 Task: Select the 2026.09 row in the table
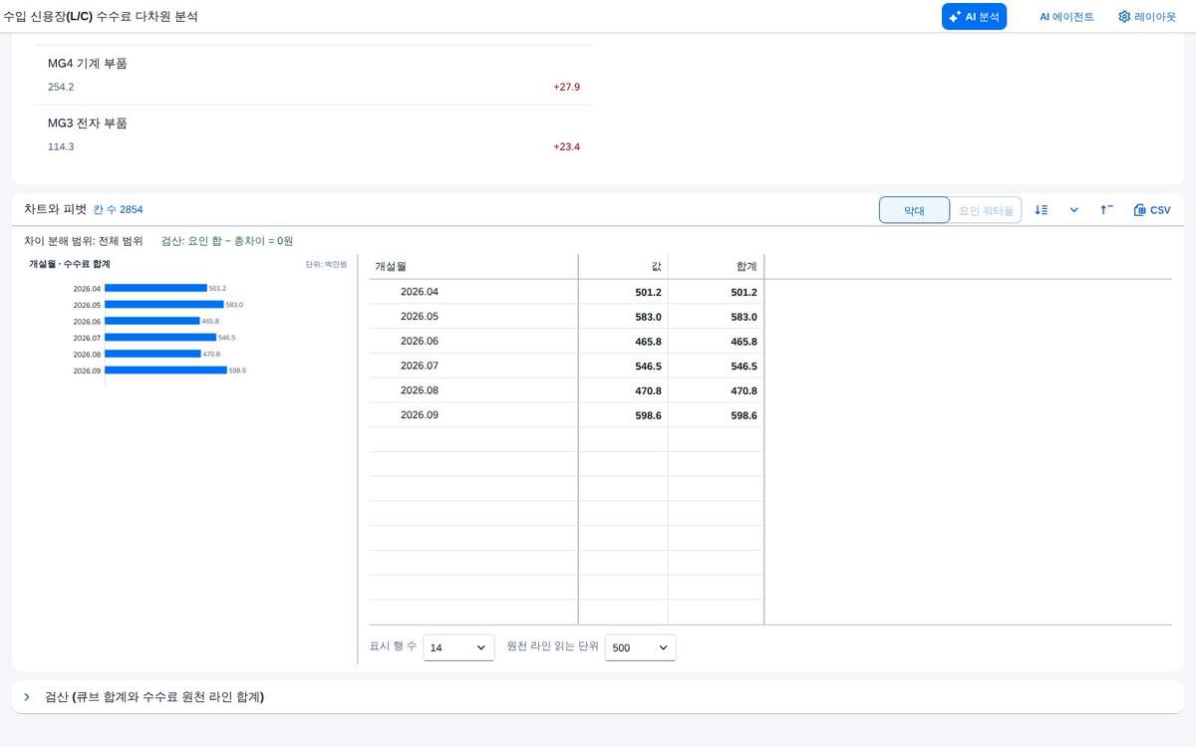coord(566,415)
